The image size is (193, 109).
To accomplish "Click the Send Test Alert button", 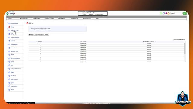I will click(39, 35).
